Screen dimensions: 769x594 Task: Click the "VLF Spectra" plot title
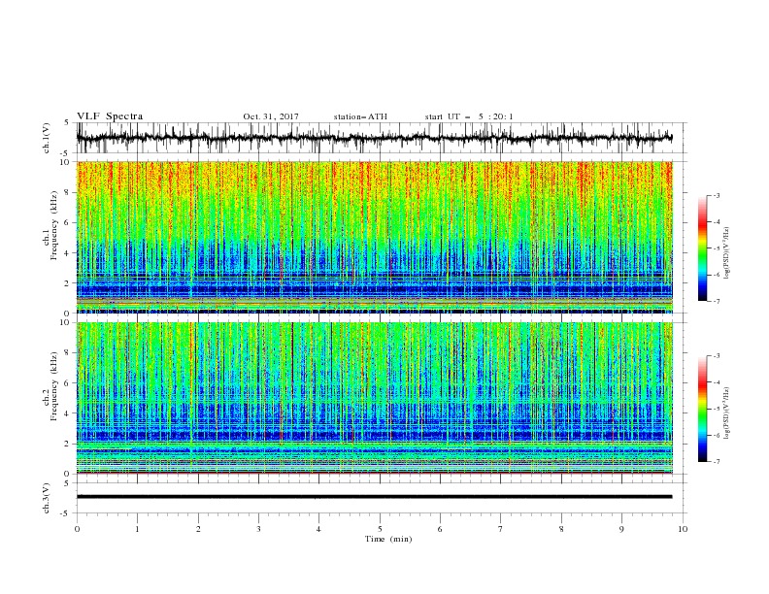[110, 116]
